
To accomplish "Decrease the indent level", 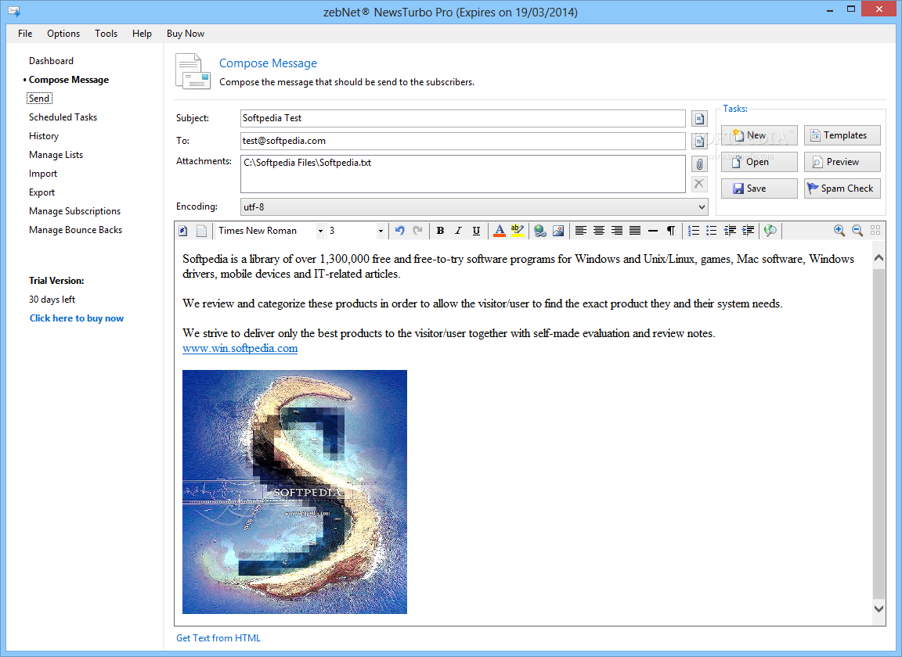I will click(730, 231).
